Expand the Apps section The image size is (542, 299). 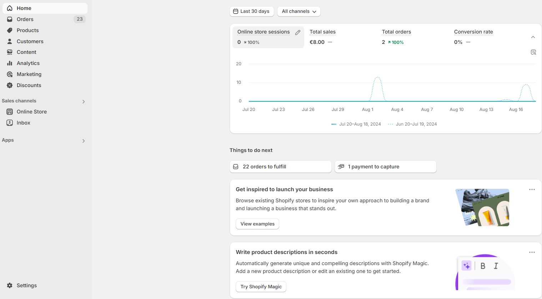tap(83, 141)
